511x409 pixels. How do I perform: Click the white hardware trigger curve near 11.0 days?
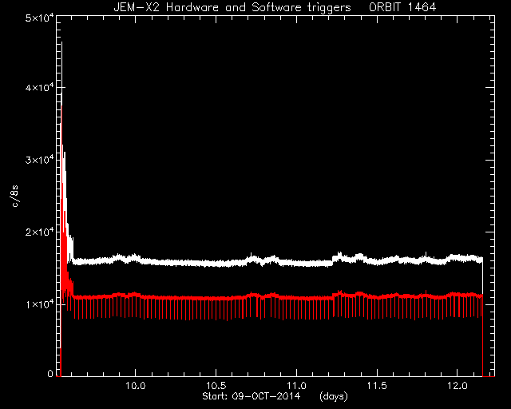(297, 263)
